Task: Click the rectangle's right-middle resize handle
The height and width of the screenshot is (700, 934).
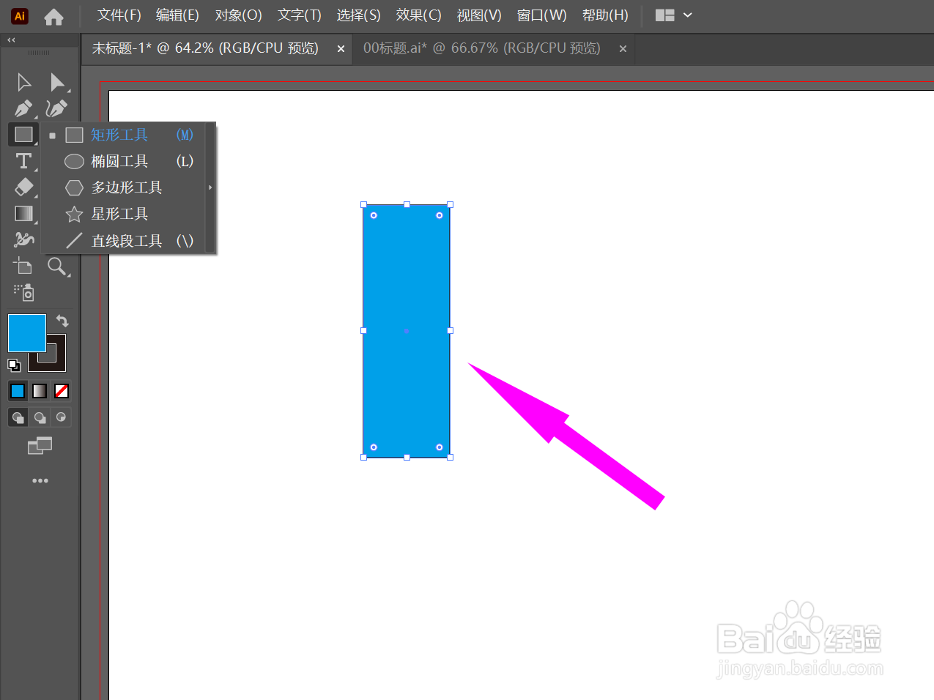Action: [x=451, y=331]
